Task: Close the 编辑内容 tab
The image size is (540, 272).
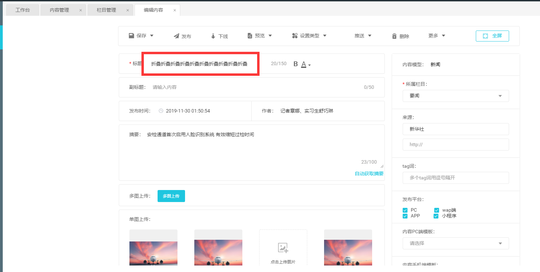Action: coord(175,10)
